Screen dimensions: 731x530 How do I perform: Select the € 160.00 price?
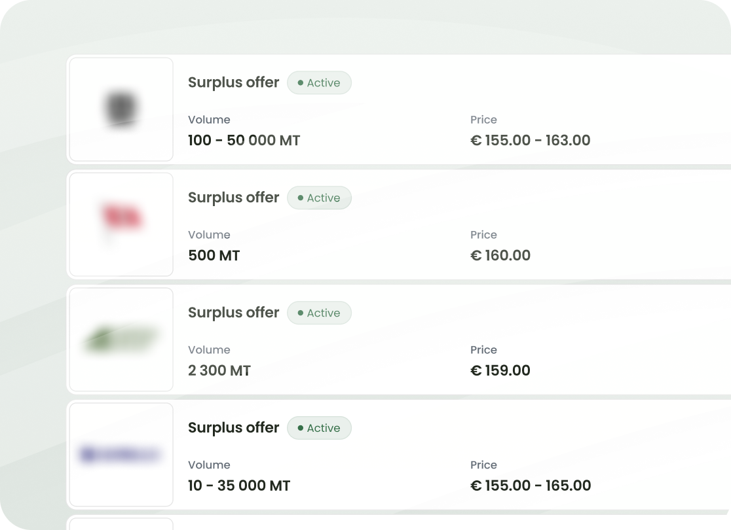(500, 255)
